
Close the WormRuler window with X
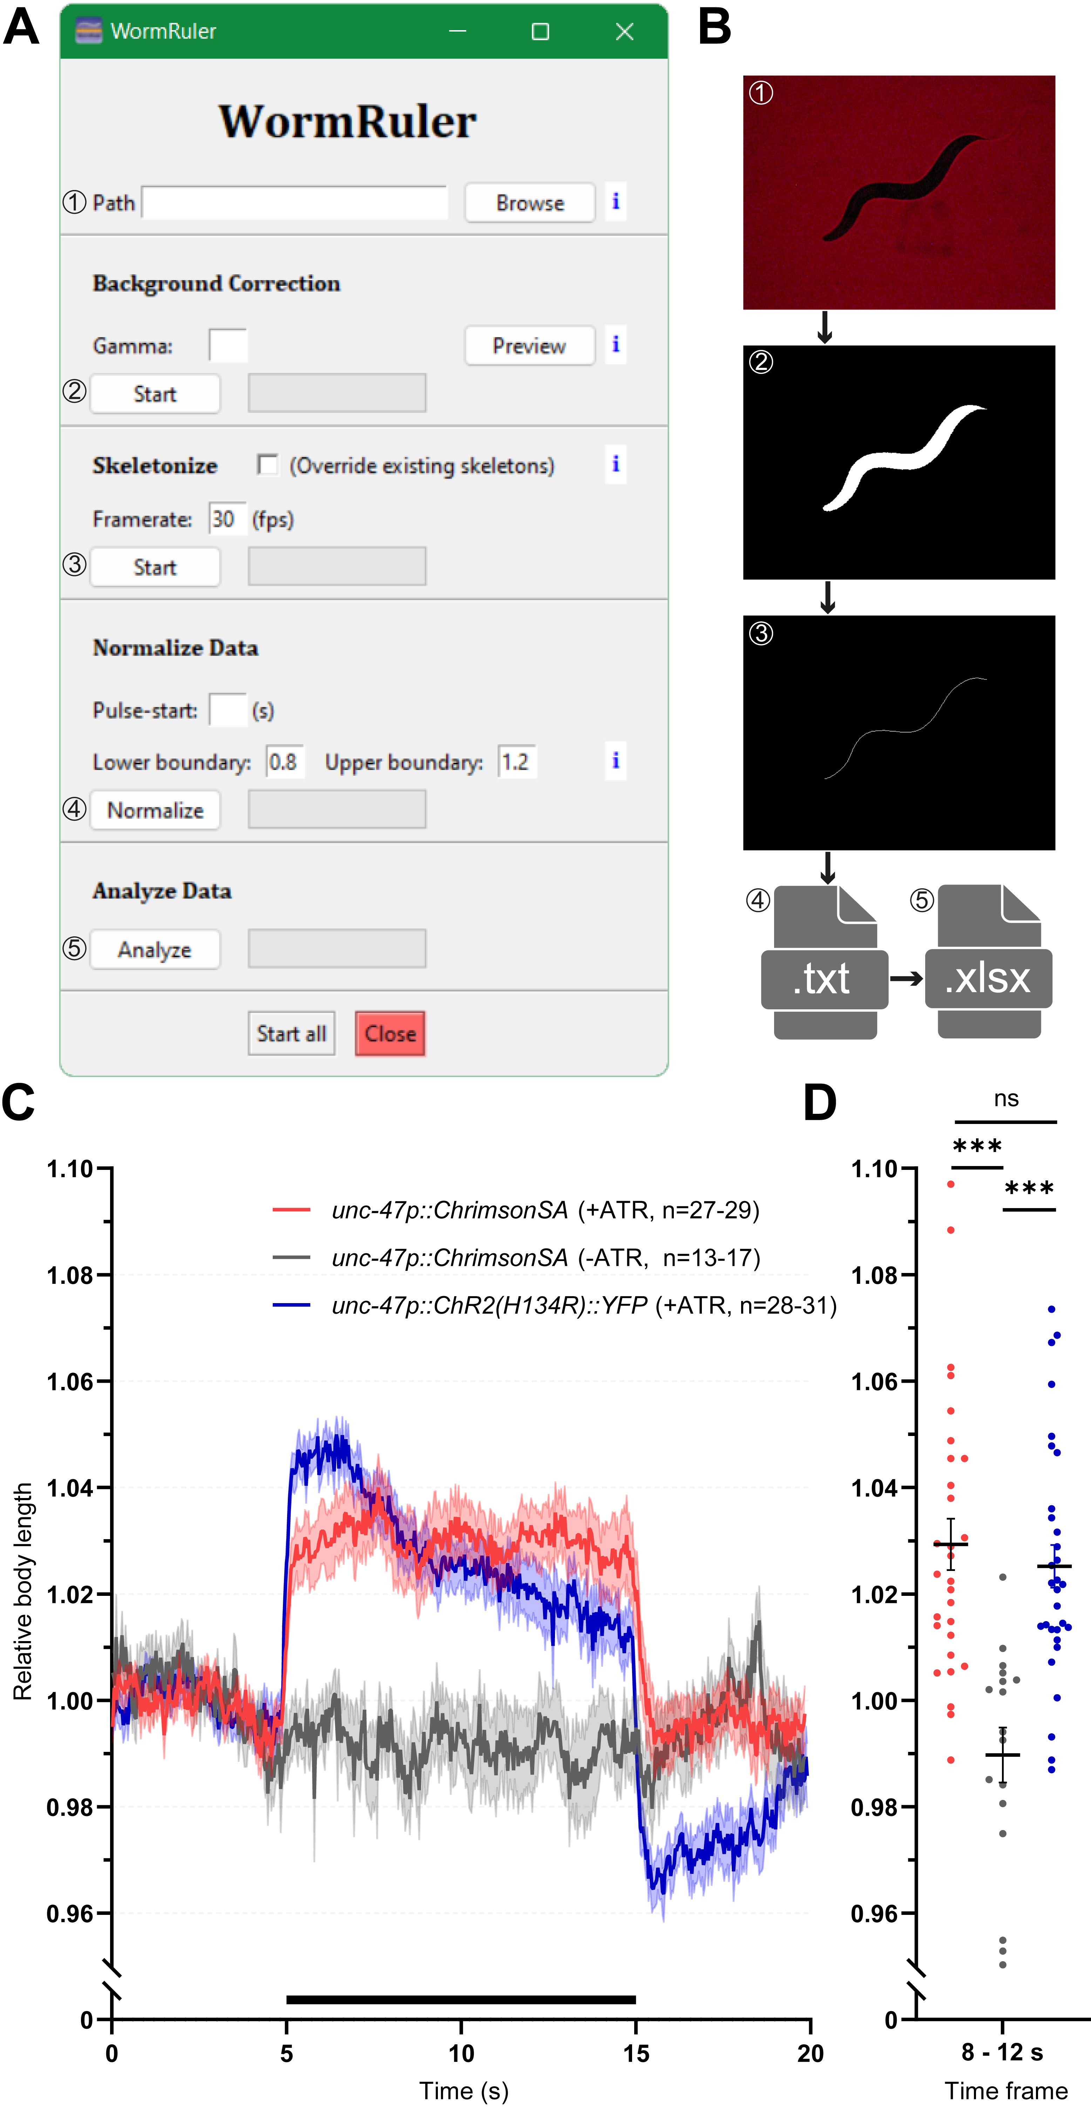point(625,31)
